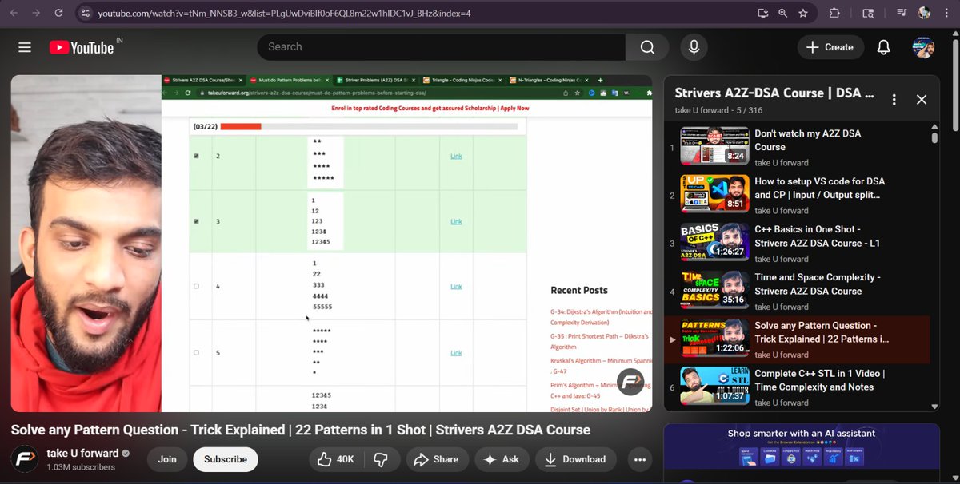Click the 35:16 Complexity Basics thumbnail
The width and height of the screenshot is (960, 484).
714,290
